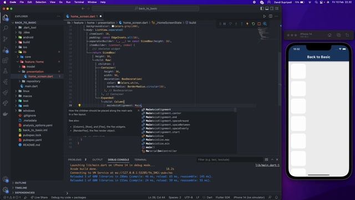Click lib/main.dart:1 link in console

(x=267, y=166)
